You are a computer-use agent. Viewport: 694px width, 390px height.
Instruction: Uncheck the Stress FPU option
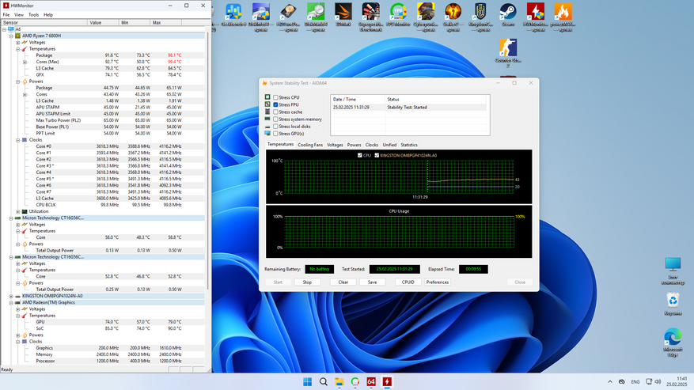pyautogui.click(x=275, y=104)
